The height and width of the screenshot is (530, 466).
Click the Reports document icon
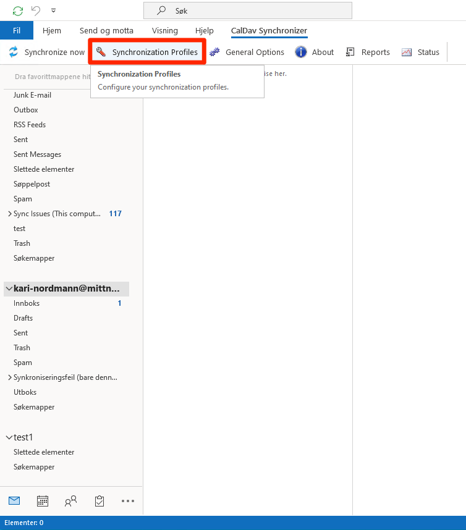350,52
